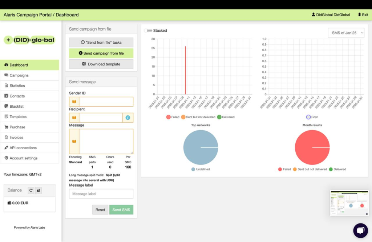Open the DidGlobal DidGlobal user menu
372x242 pixels.
tap(331, 15)
